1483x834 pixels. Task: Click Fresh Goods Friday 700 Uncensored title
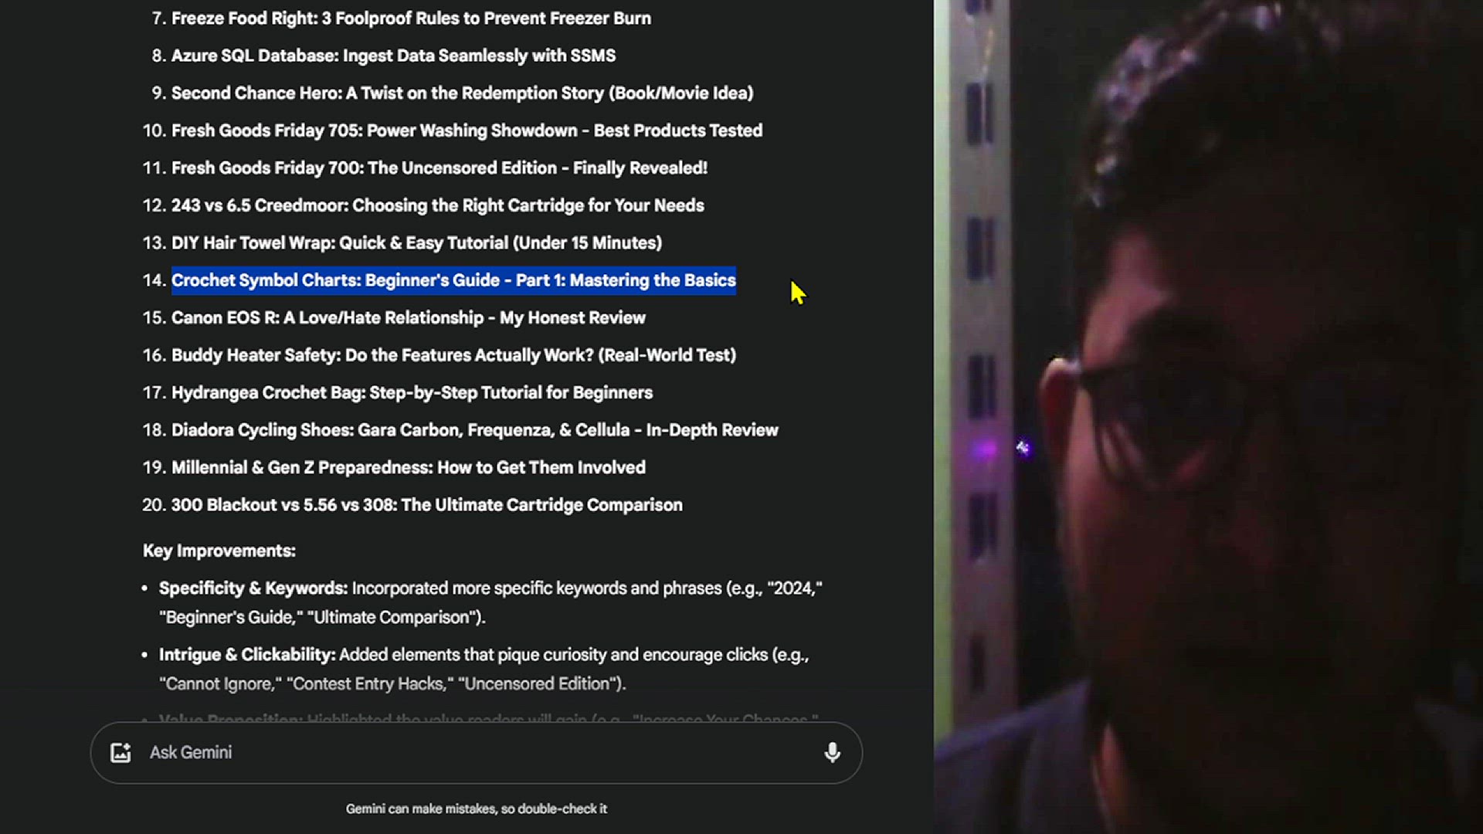point(439,168)
